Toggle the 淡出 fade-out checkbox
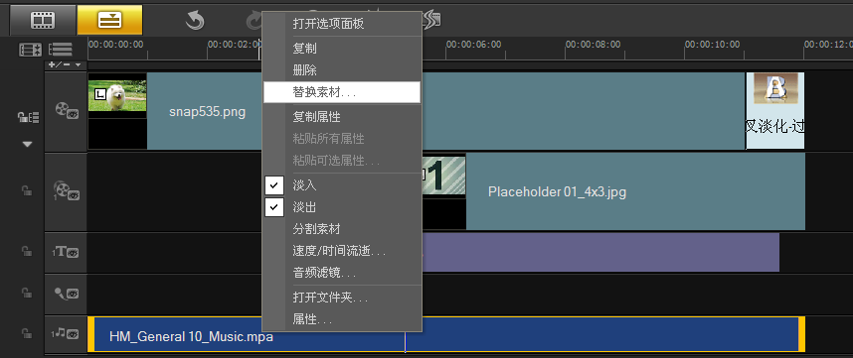 274,207
